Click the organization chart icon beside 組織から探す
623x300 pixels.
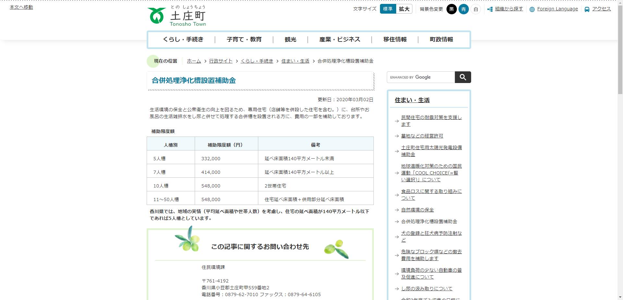click(x=490, y=9)
